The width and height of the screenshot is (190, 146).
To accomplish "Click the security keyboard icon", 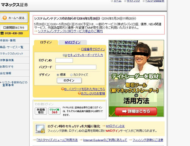I will [65, 55].
